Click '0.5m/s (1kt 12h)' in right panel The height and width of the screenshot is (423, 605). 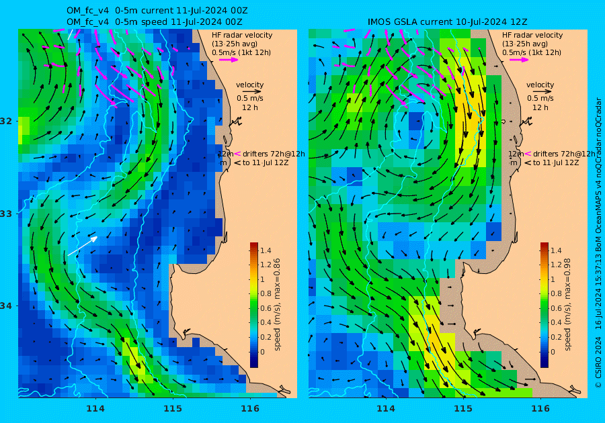531,53
